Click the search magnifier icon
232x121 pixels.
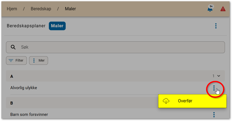coord(13,47)
